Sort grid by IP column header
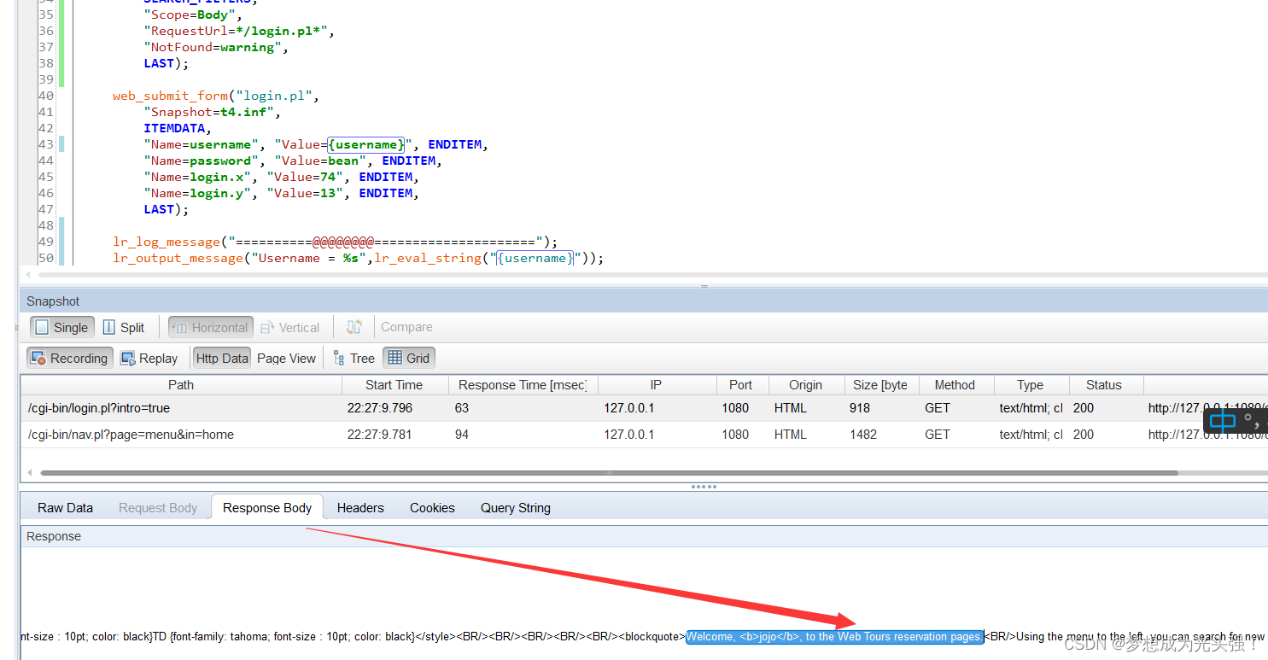The height and width of the screenshot is (660, 1268). pos(656,385)
